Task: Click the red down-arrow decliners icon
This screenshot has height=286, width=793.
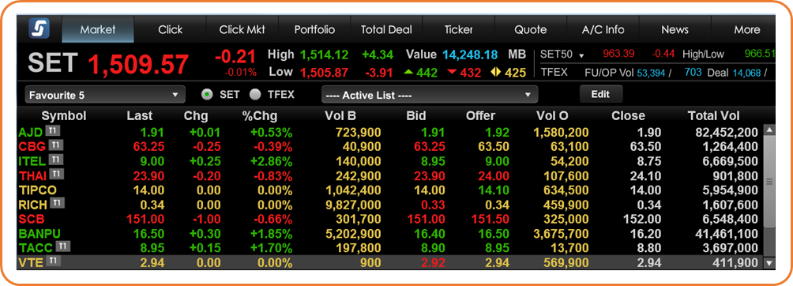Action: tap(453, 73)
